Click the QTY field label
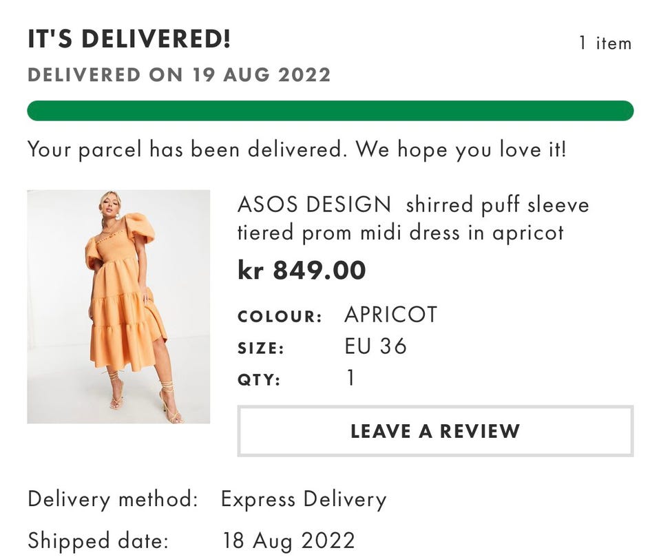The image size is (661, 557). tap(259, 379)
